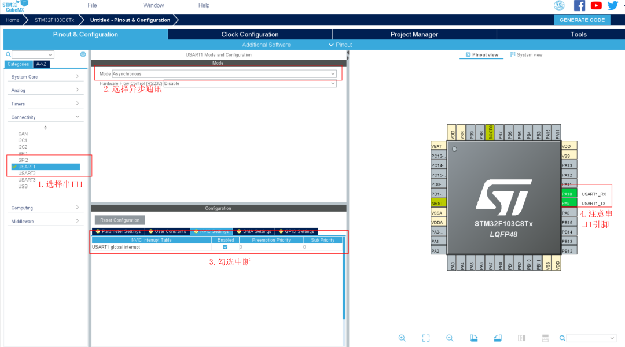Viewport: 625px width, 347px height.
Task: Fit the chip to the view area
Action: coord(426,338)
